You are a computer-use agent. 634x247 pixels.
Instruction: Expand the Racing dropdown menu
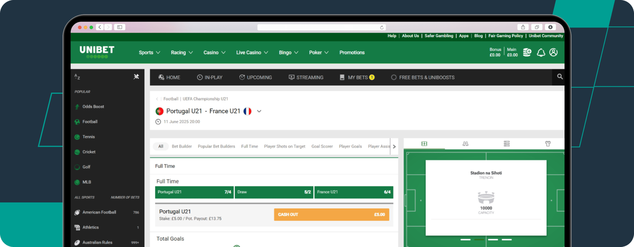click(x=182, y=52)
